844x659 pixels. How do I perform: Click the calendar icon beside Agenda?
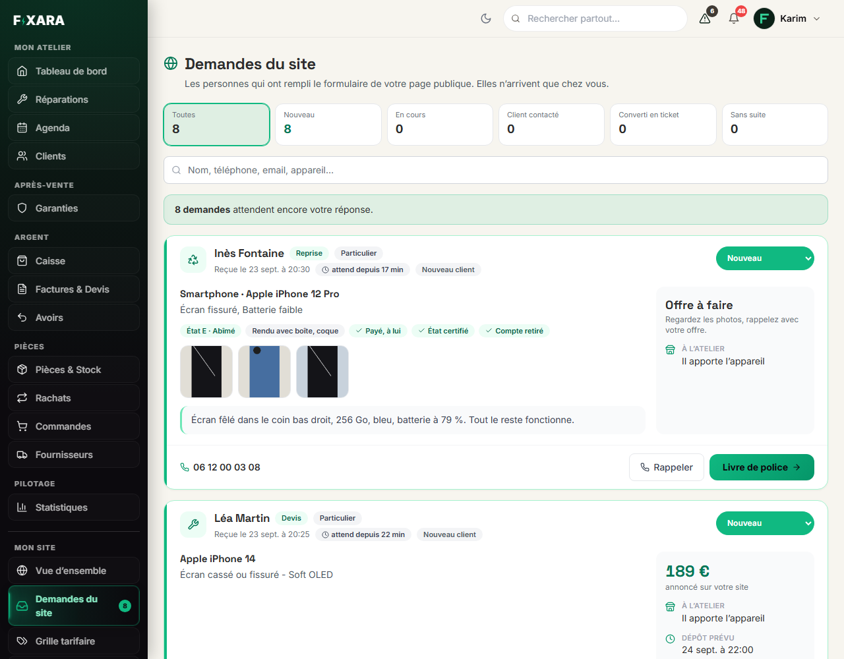click(x=22, y=128)
